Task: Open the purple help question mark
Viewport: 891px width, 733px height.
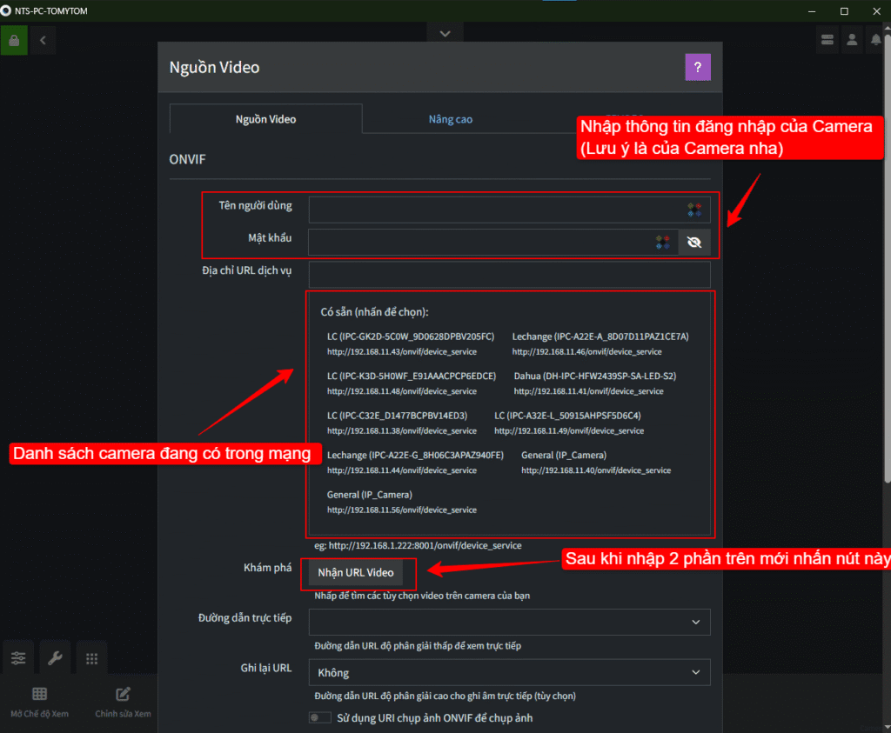Action: [x=698, y=67]
